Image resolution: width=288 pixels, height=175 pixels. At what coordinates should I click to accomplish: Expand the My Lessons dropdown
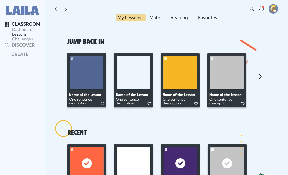click(131, 18)
